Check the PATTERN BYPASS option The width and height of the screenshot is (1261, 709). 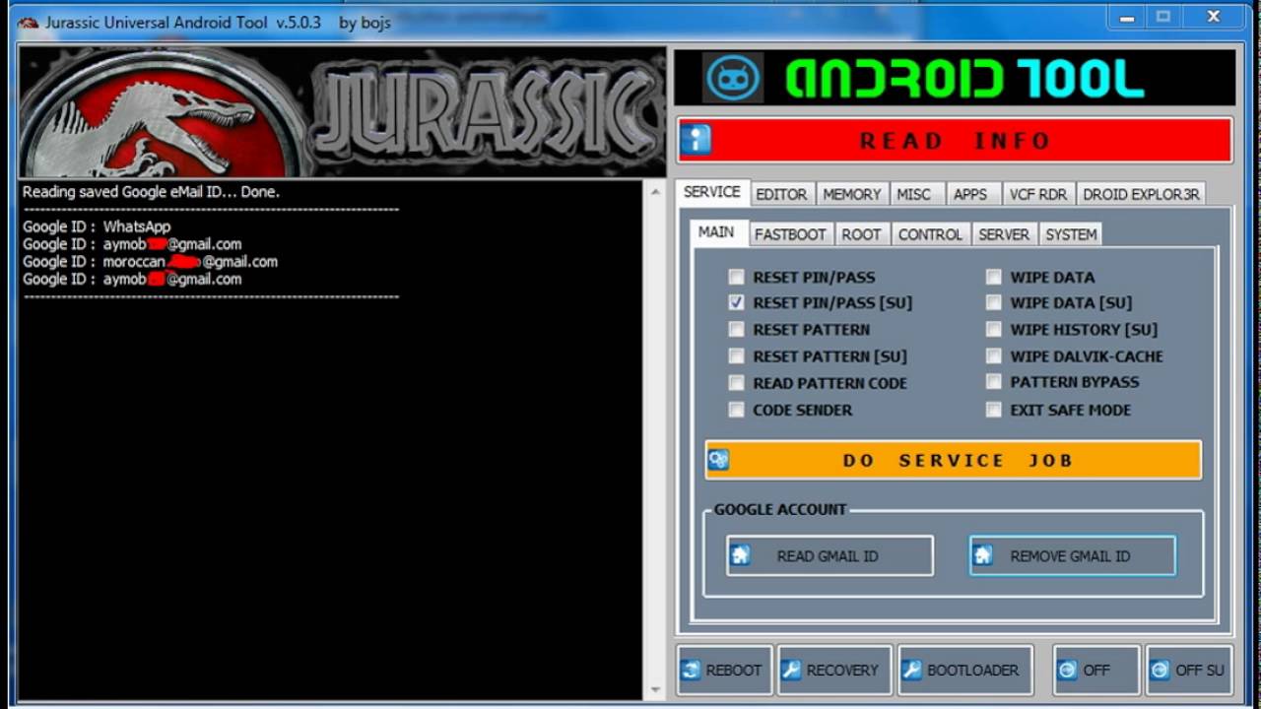(993, 382)
